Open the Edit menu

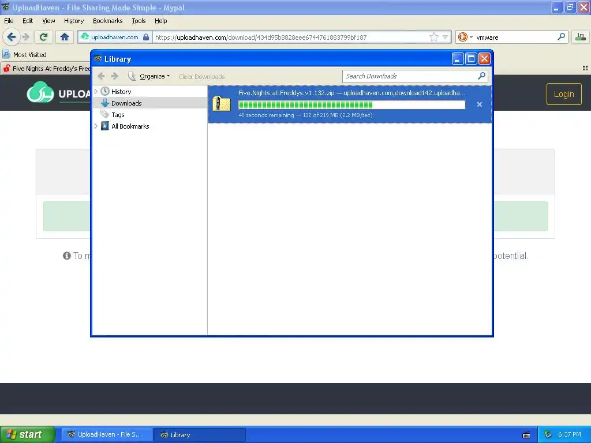28,21
